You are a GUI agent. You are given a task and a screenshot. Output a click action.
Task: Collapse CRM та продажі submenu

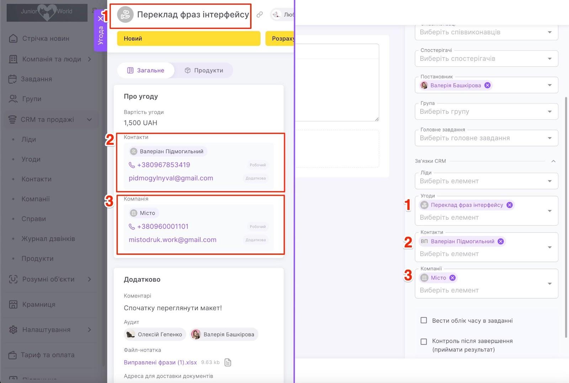point(90,119)
